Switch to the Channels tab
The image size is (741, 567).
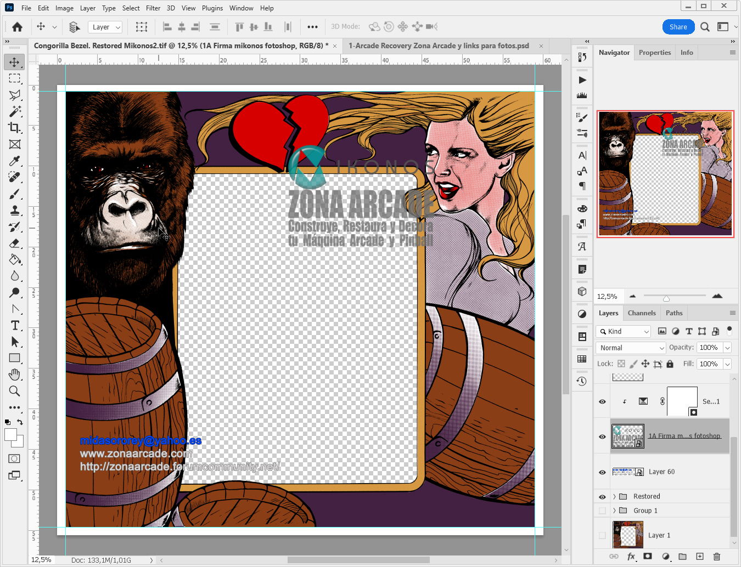pos(641,313)
